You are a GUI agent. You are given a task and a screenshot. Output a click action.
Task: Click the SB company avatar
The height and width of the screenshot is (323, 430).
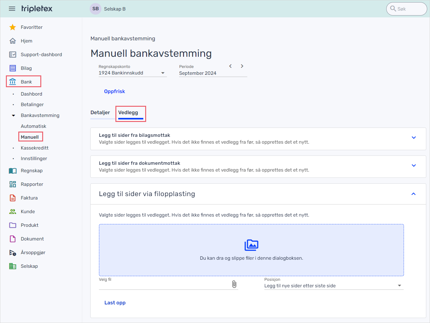click(x=96, y=9)
